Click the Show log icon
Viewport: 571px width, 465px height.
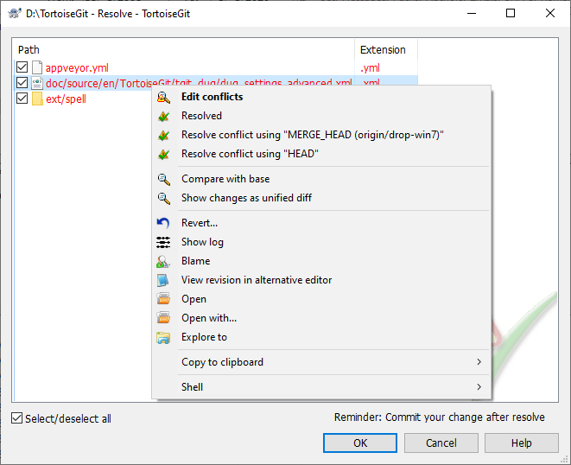click(163, 242)
